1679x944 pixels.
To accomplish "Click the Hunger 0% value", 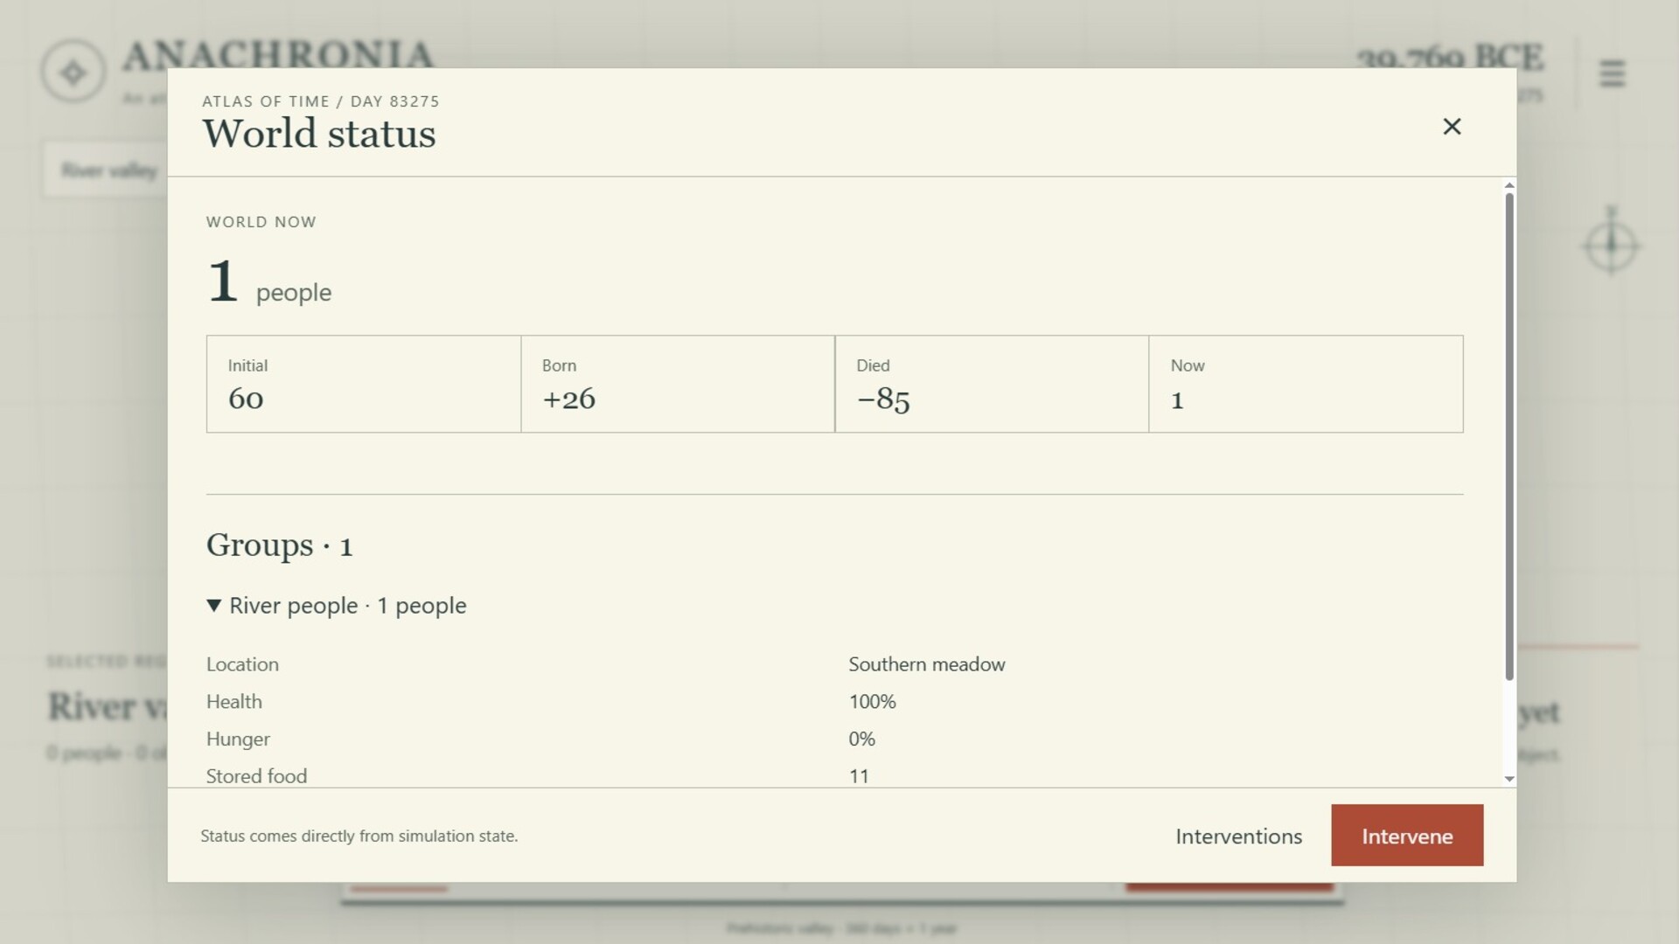I will [861, 739].
